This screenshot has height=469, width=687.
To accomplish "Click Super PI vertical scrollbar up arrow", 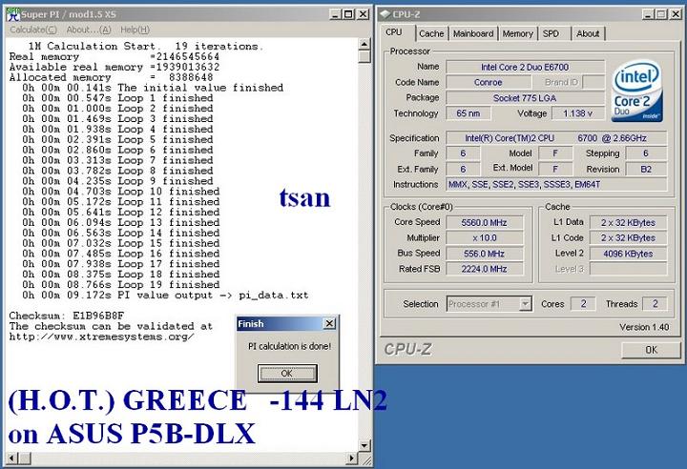I will click(x=364, y=44).
